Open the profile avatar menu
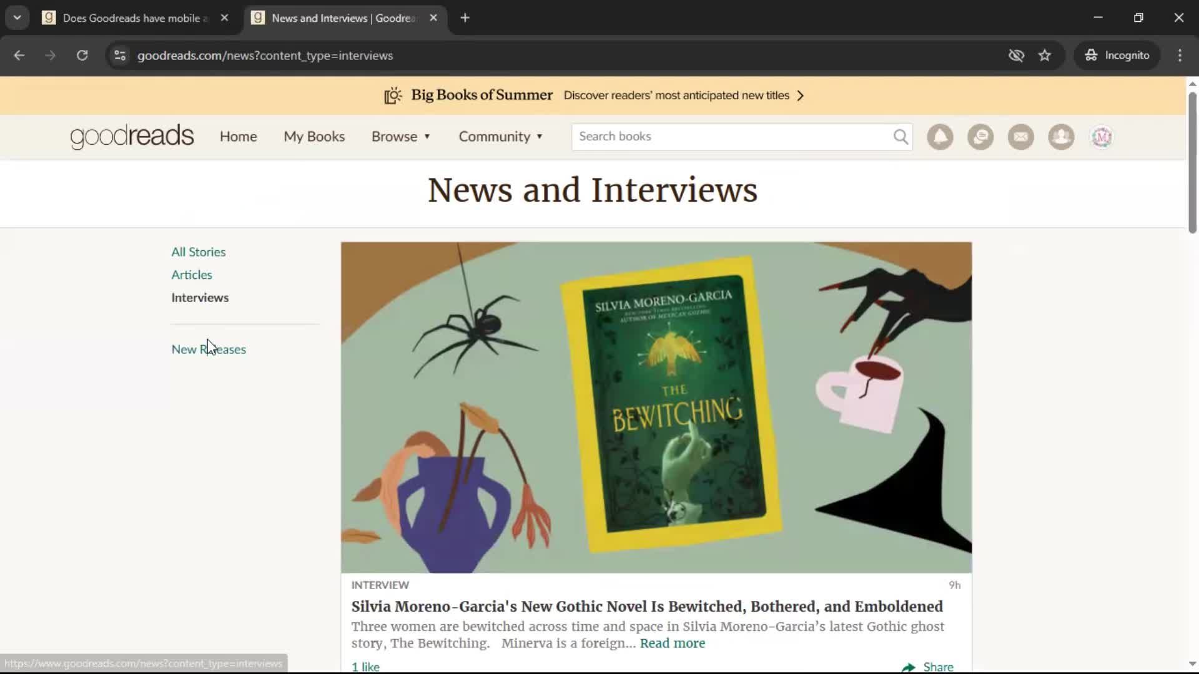Screen dimensions: 1199x674 coord(1102,137)
